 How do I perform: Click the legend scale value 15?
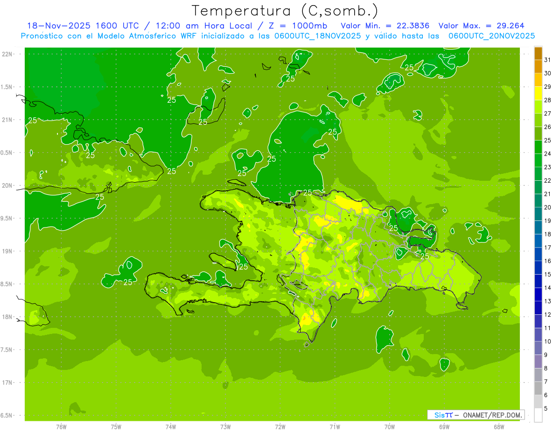pos(547,274)
